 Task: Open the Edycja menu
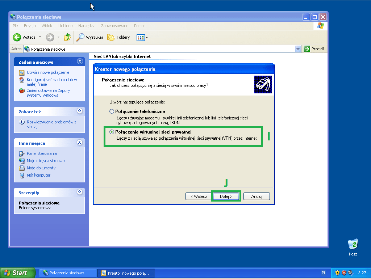[x=30, y=26]
